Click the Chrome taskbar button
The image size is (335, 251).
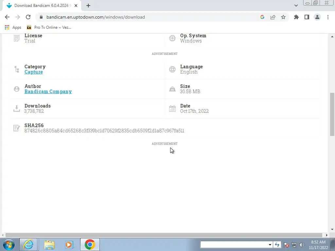tap(90, 244)
